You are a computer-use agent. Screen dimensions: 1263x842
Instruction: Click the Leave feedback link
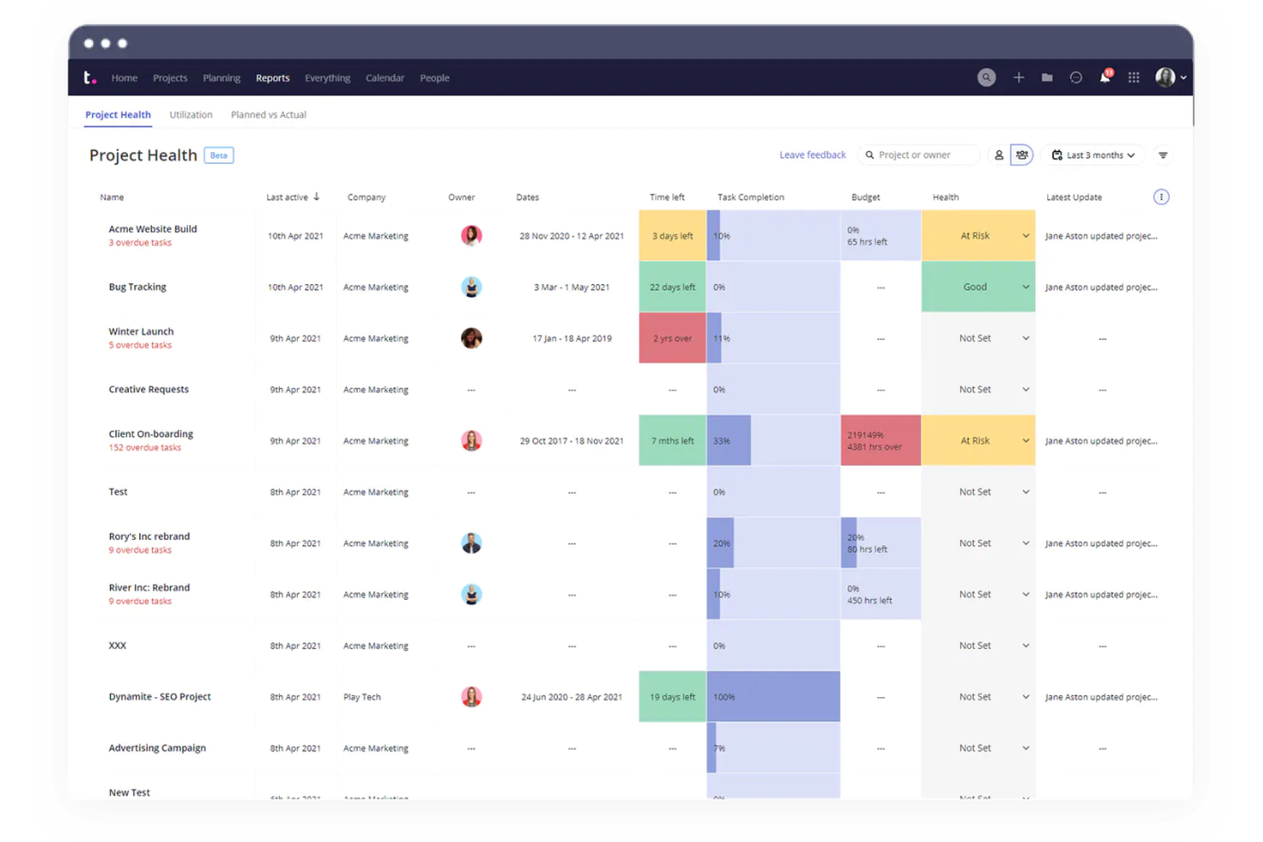[x=812, y=154]
